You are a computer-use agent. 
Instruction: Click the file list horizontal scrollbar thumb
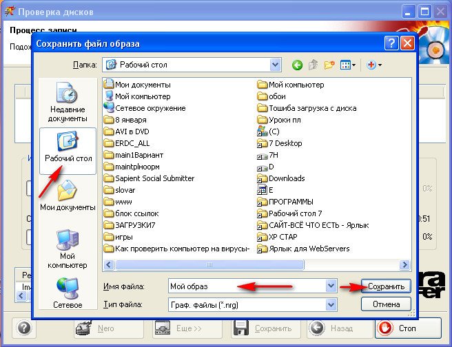coord(209,264)
